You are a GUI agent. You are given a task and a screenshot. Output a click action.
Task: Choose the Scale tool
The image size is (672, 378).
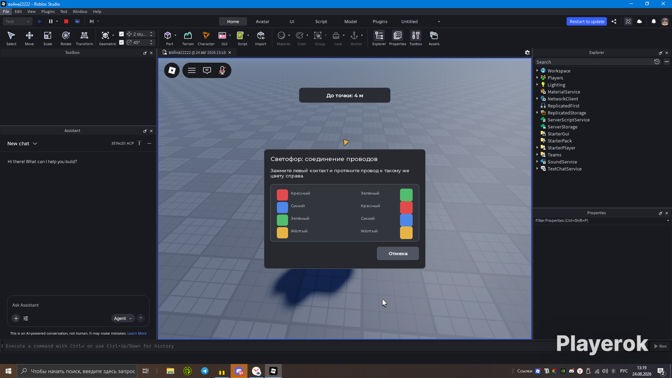pos(48,38)
